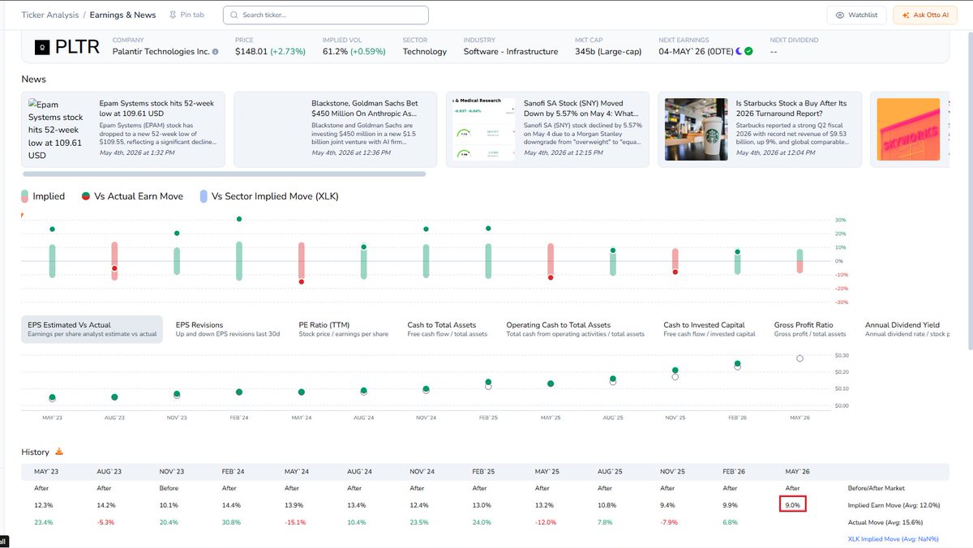The height and width of the screenshot is (548, 973).
Task: Toggle the Vs Sector Implied Move (XLK) legend
Action: pos(268,196)
